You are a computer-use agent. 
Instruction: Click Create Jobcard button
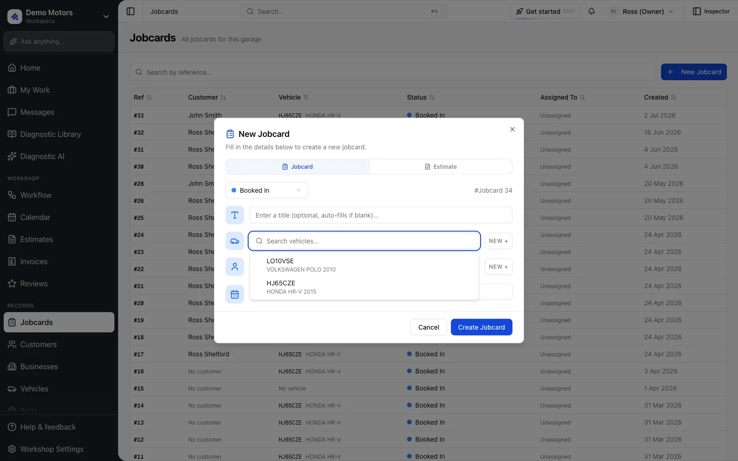[x=482, y=327]
